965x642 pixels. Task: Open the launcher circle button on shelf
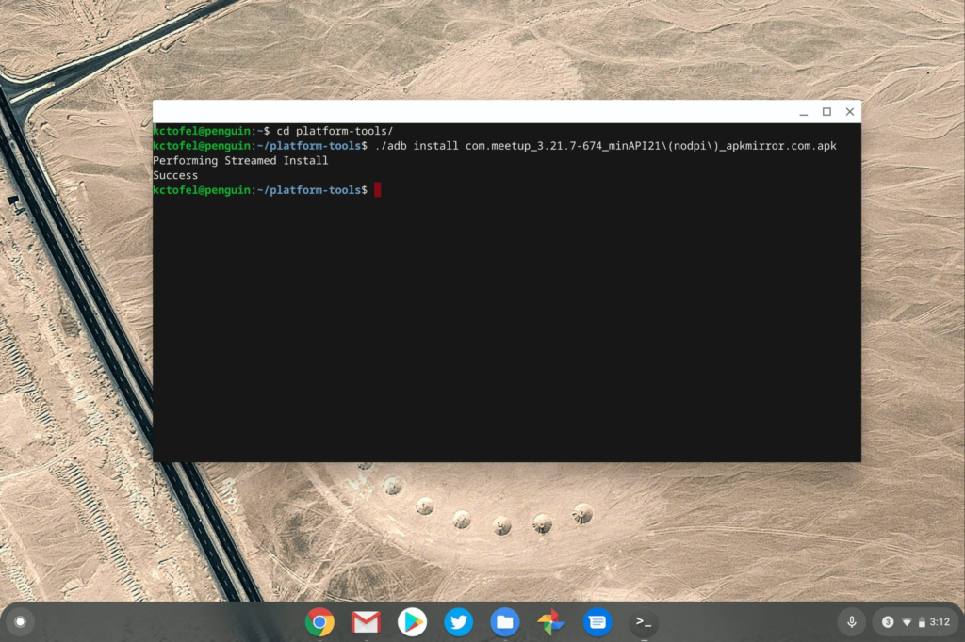click(x=20, y=621)
